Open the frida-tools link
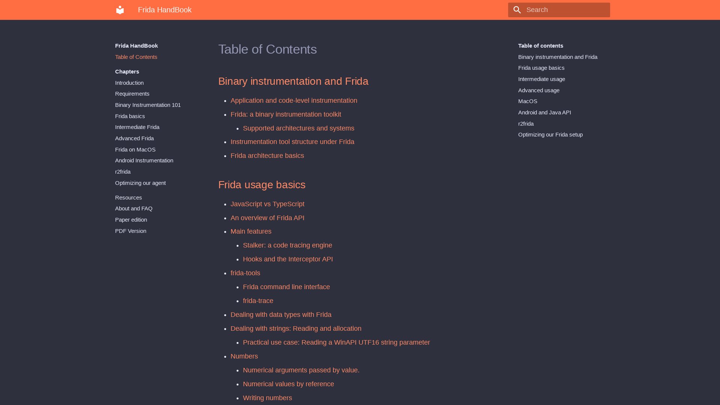This screenshot has height=405, width=720. tap(245, 273)
